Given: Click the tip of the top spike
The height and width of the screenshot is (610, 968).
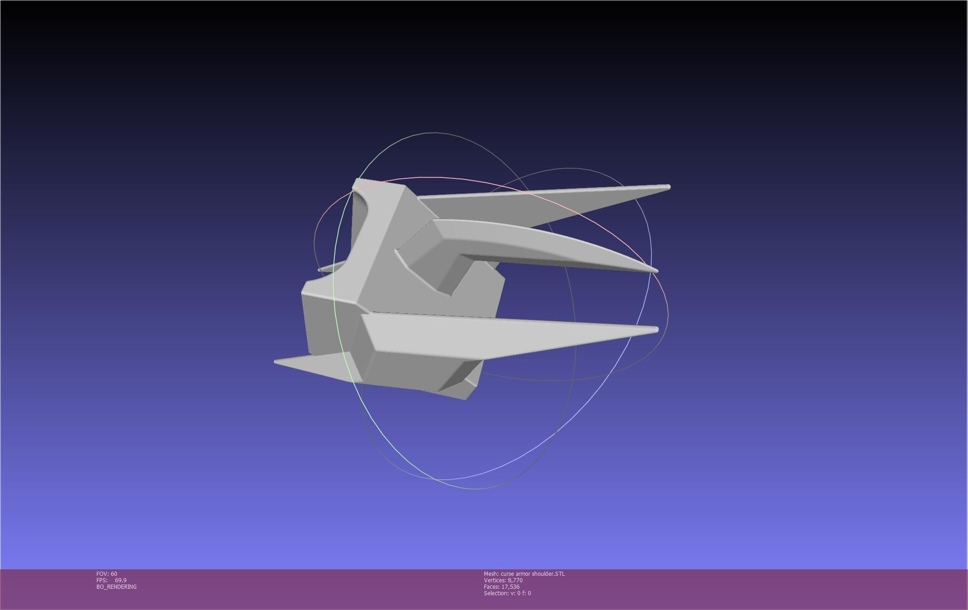Looking at the screenshot, I should tap(668, 187).
